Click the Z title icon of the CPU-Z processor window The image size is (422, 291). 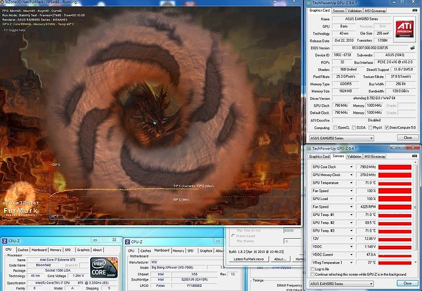point(5,241)
